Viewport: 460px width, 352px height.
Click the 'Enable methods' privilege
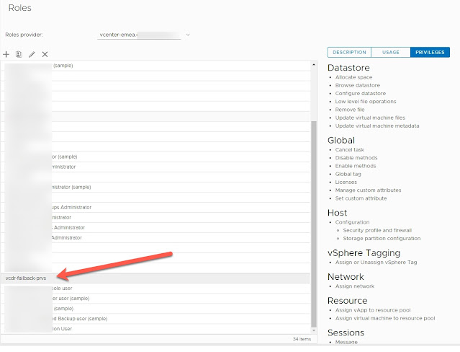(x=356, y=166)
